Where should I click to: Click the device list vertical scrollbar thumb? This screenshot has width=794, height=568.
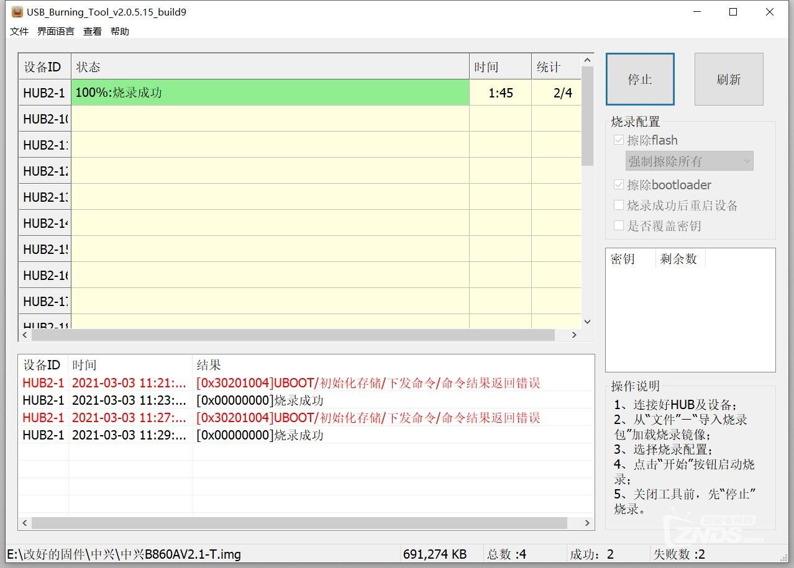(x=587, y=115)
